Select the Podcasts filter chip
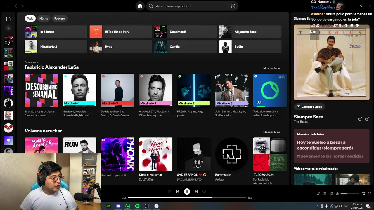Screen dimensions: 374x210 (60, 18)
